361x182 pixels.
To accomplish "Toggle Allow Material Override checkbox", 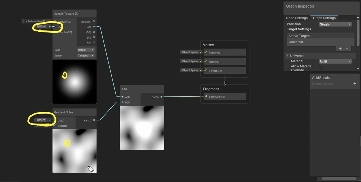I will pos(321,68).
